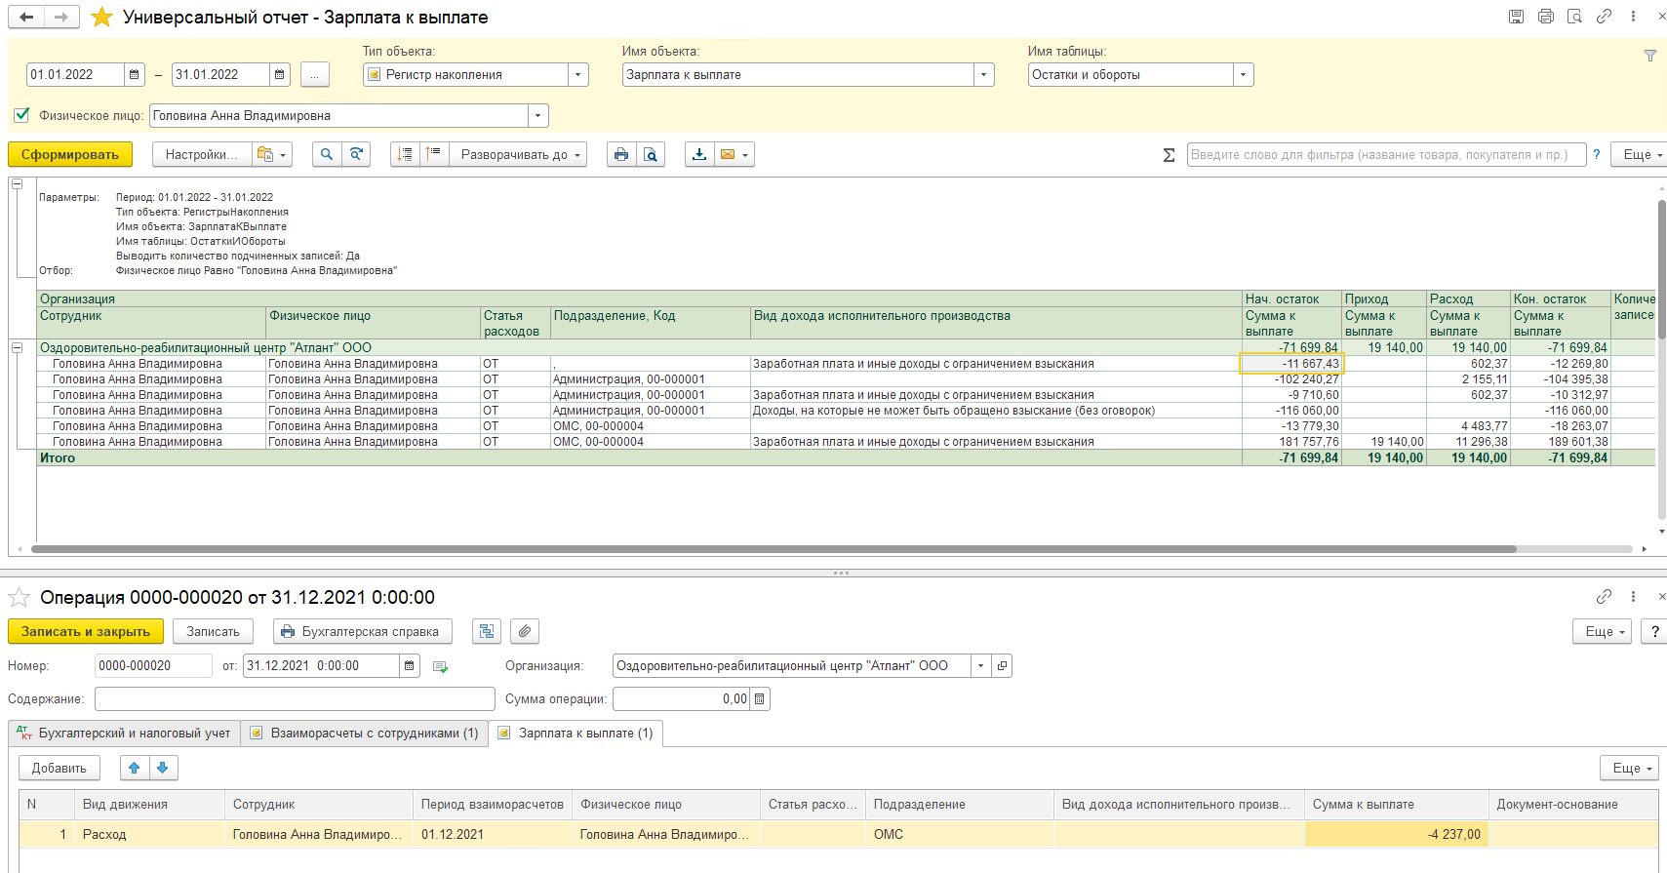The height and width of the screenshot is (873, 1667).
Task: Add report to favorites with star
Action: [101, 18]
